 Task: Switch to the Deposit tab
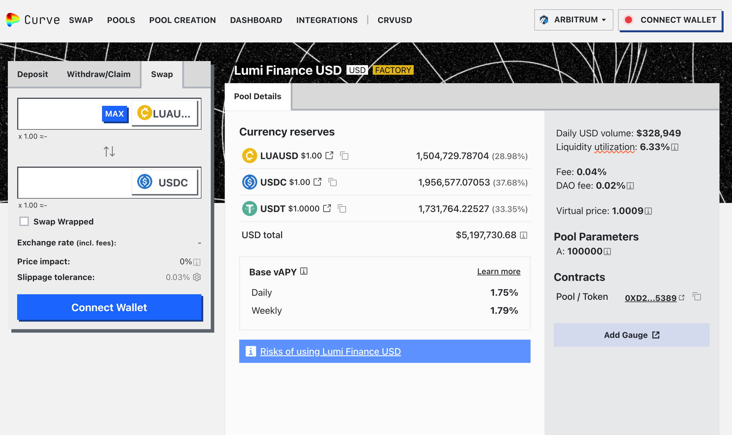[32, 74]
